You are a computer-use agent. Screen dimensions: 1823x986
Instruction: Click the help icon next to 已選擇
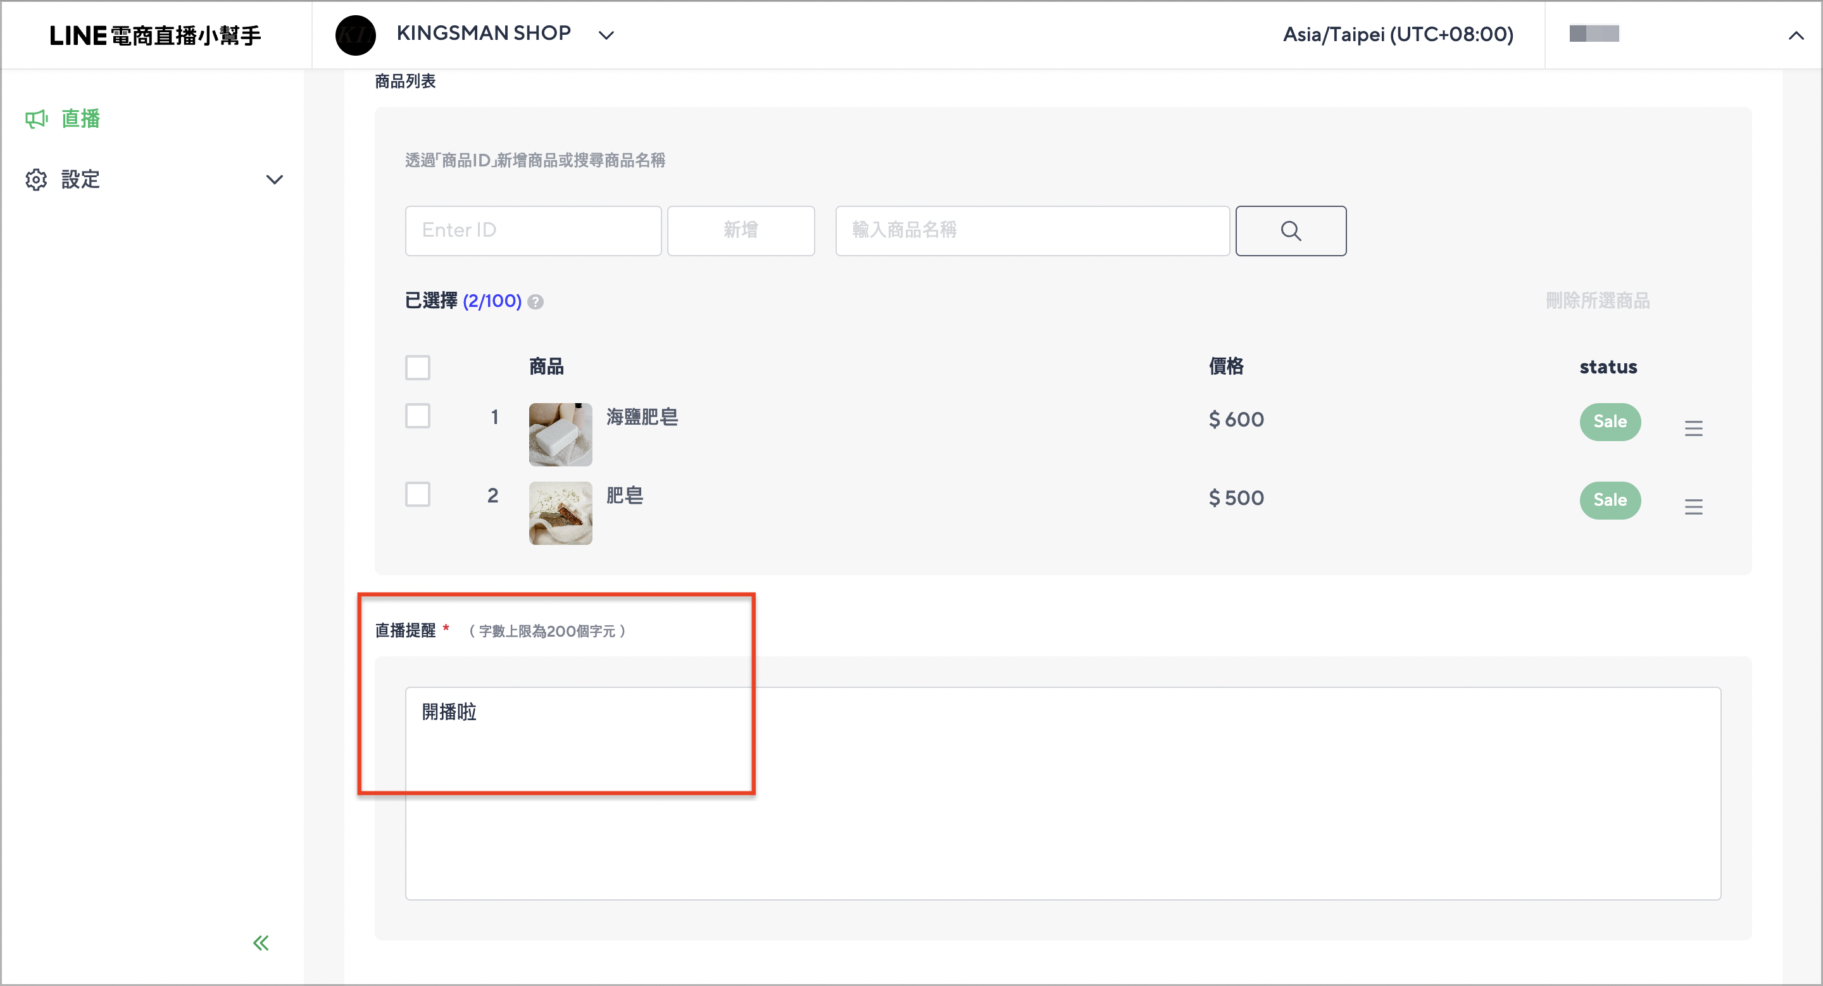tap(536, 302)
